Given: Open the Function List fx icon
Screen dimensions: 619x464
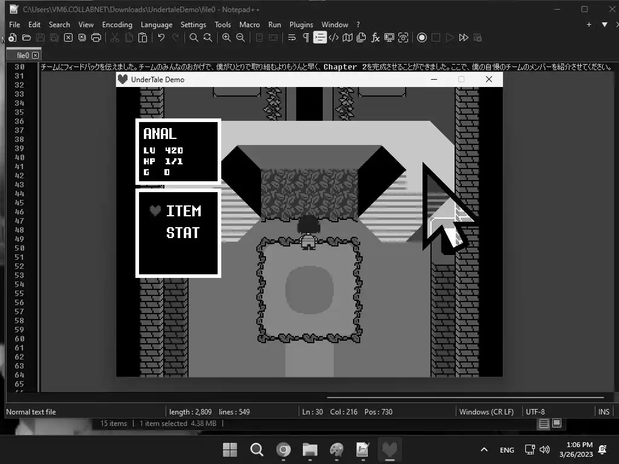Looking at the screenshot, I should click(375, 37).
